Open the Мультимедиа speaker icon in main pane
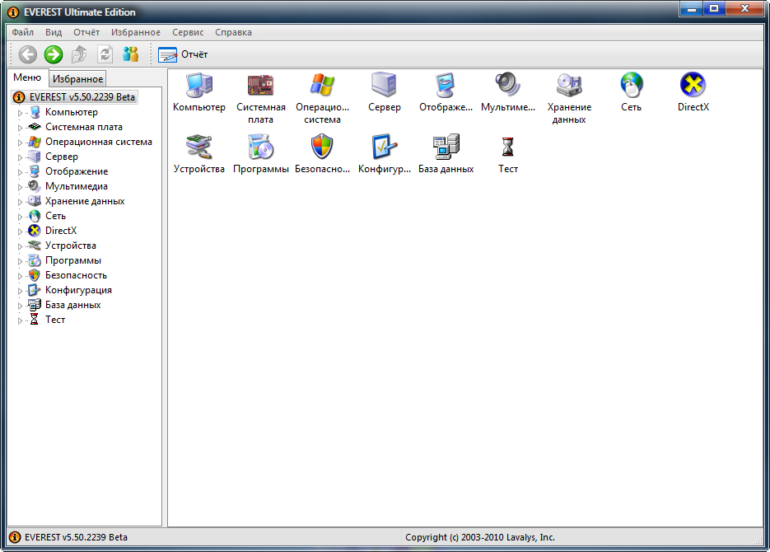The height and width of the screenshot is (552, 770). [507, 85]
